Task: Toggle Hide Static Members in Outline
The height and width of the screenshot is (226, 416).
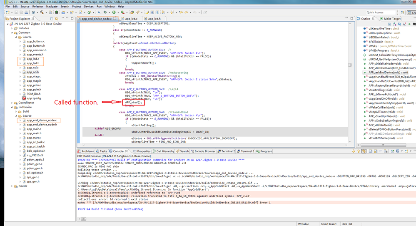Action: 404,24
